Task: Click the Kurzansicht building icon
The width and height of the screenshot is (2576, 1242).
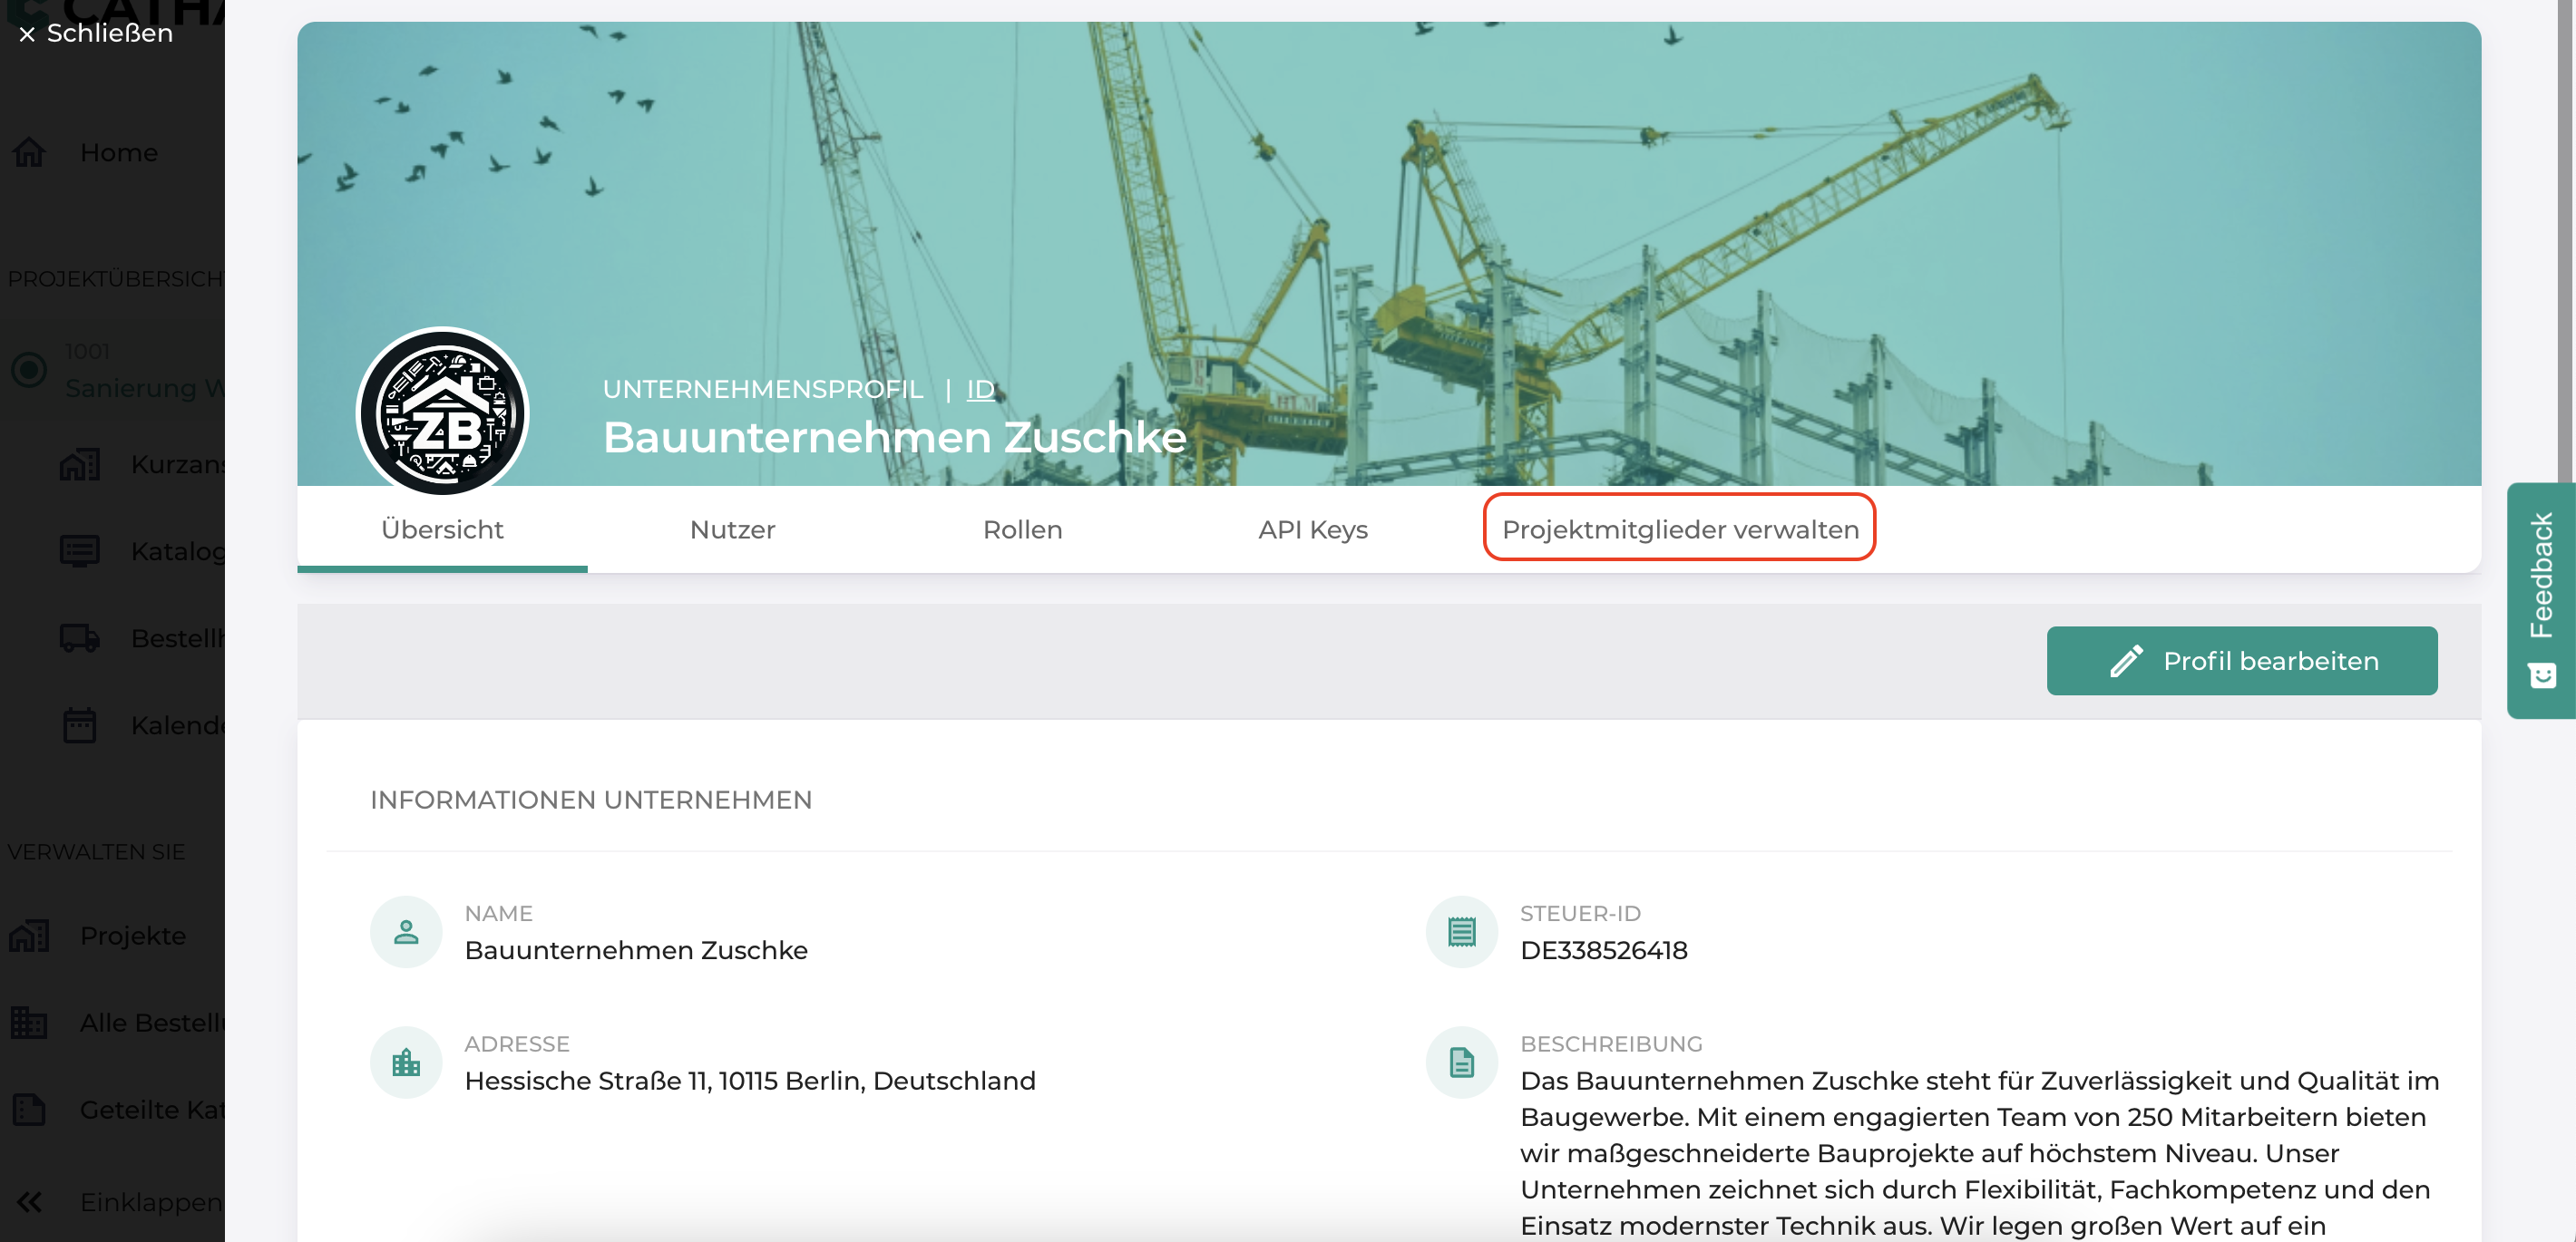Action: (80, 465)
